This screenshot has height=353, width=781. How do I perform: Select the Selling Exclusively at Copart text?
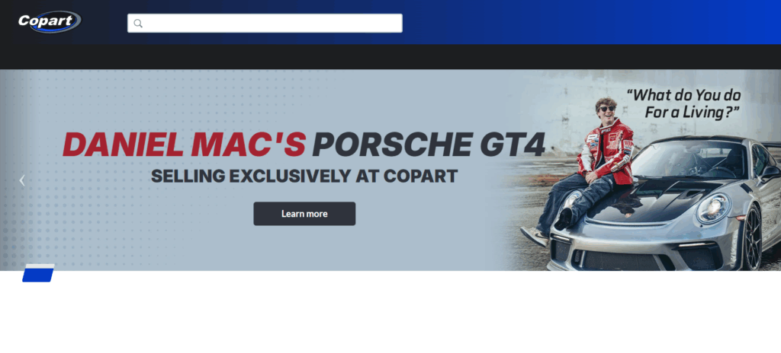click(x=304, y=176)
